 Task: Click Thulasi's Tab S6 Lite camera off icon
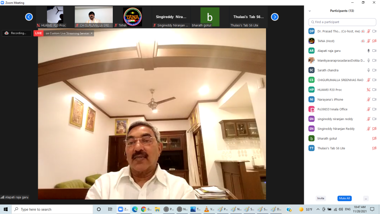click(374, 148)
